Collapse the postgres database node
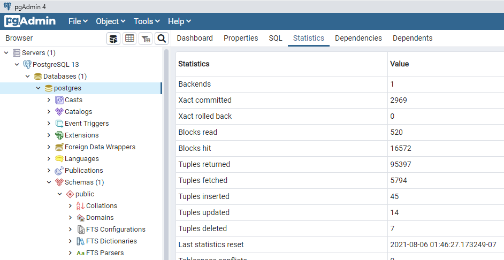Screen dimensions: 504x260 coord(38,88)
